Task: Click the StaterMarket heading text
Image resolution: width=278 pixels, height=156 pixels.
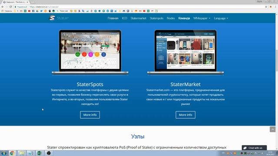Action: [185, 84]
